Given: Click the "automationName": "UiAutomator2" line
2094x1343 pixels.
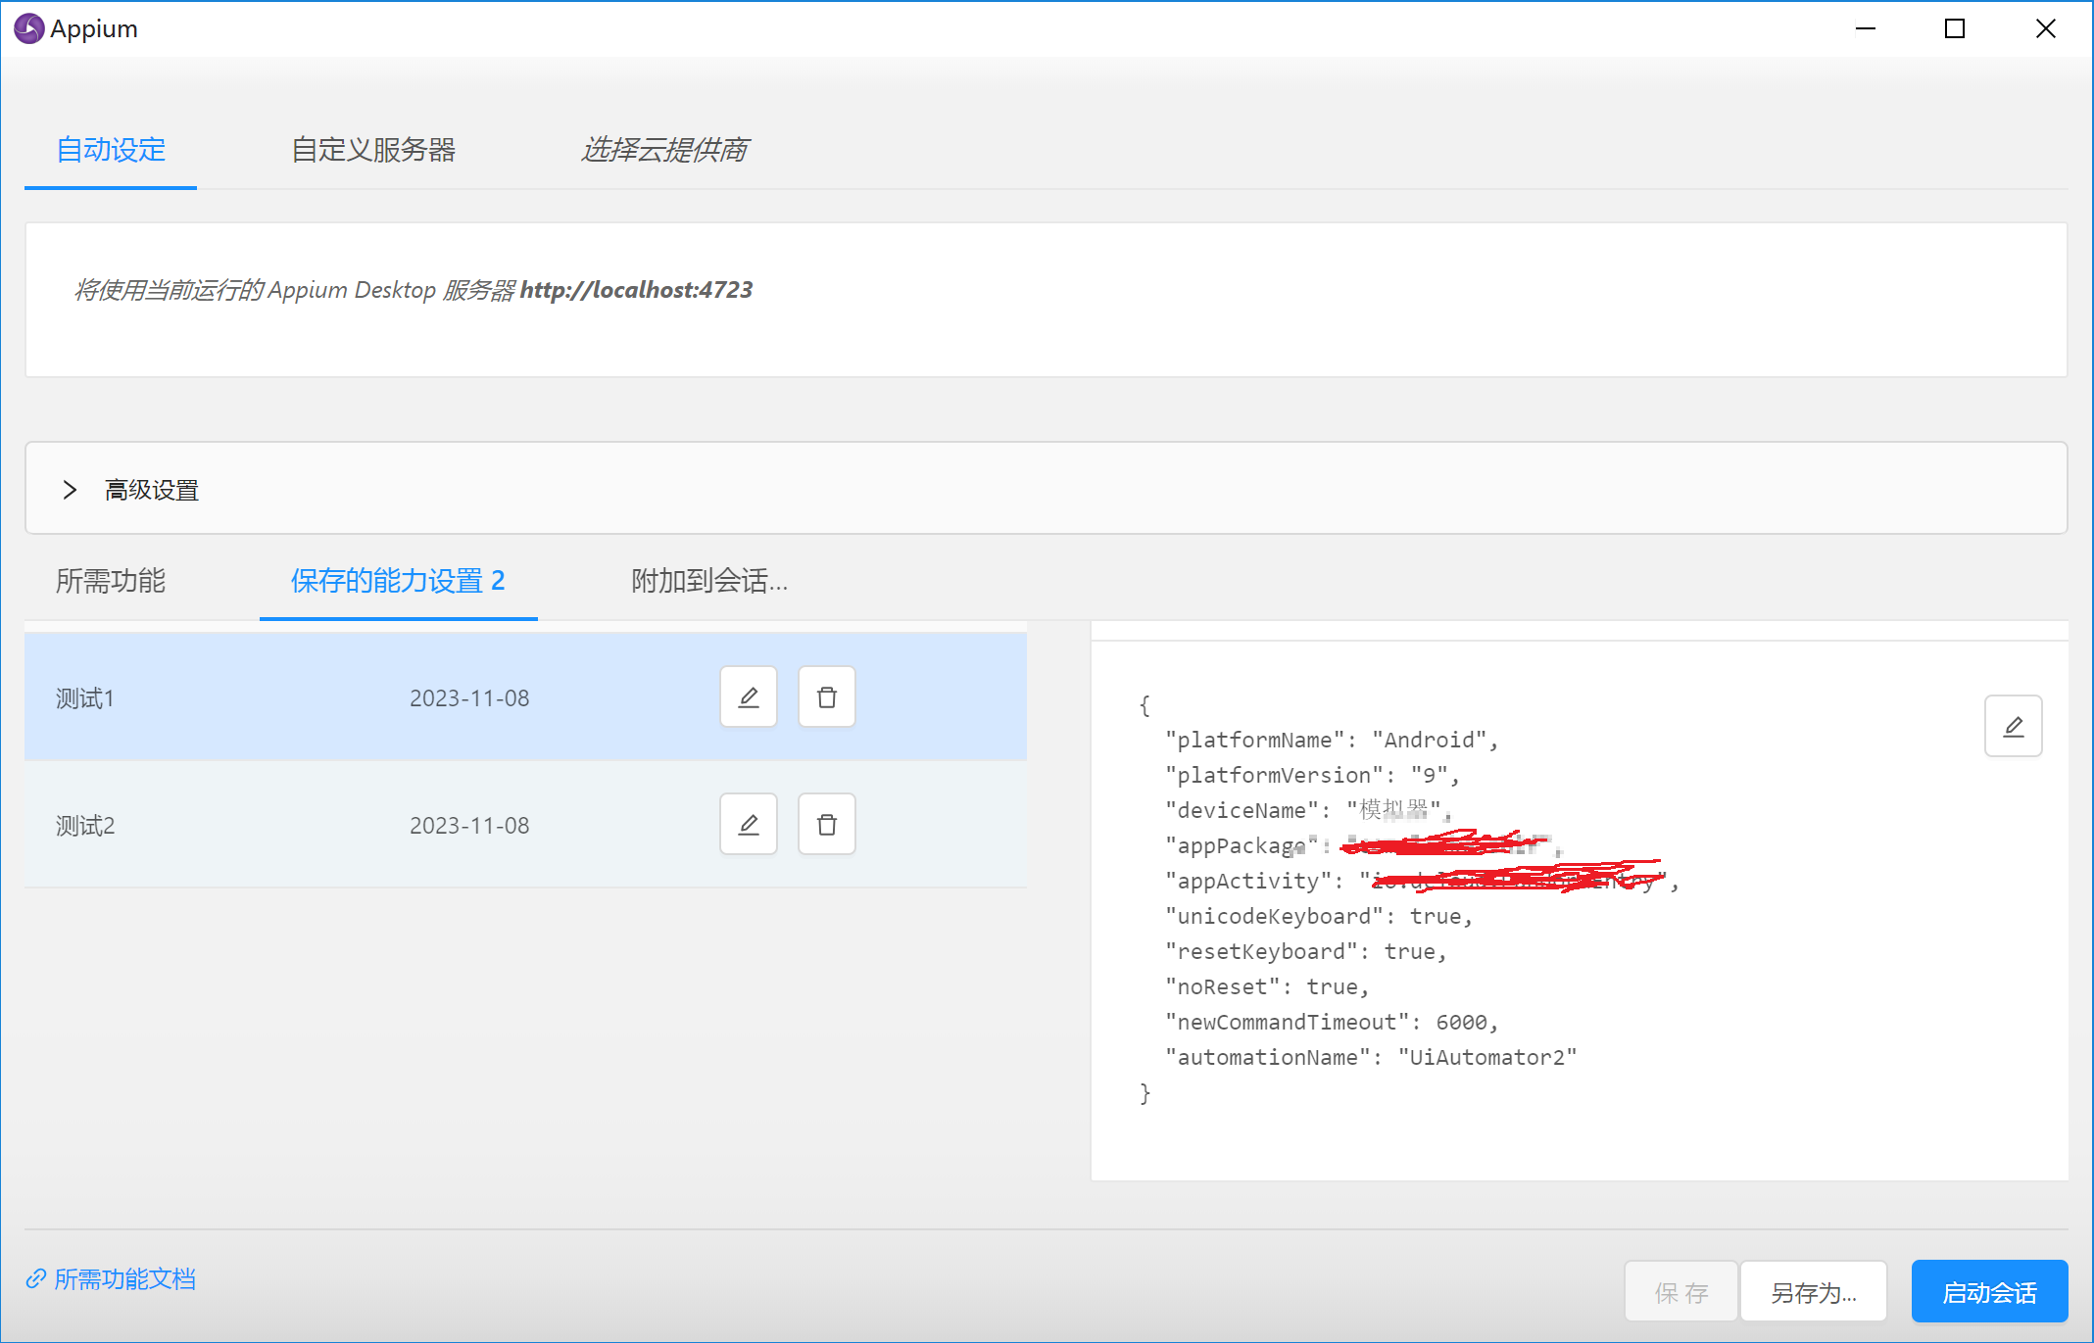Looking at the screenshot, I should [x=1371, y=1057].
